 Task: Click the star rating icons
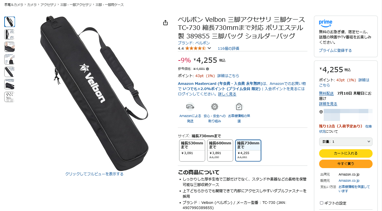195,48
